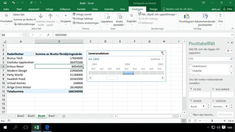The width and height of the screenshot is (235, 132).
Task: Open the Pivottabell button icon
Action: point(6,16)
